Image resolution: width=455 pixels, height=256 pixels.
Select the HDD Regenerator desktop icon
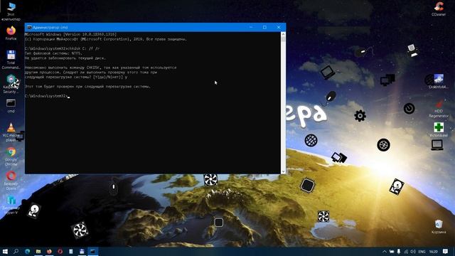pyautogui.click(x=439, y=108)
